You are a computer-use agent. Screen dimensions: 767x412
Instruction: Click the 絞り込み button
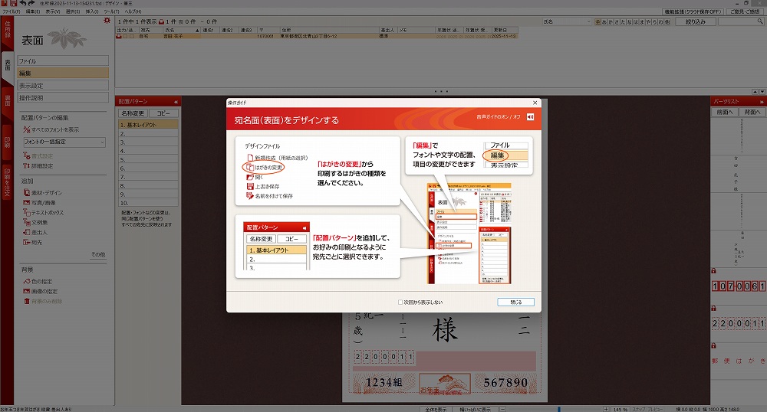click(696, 23)
